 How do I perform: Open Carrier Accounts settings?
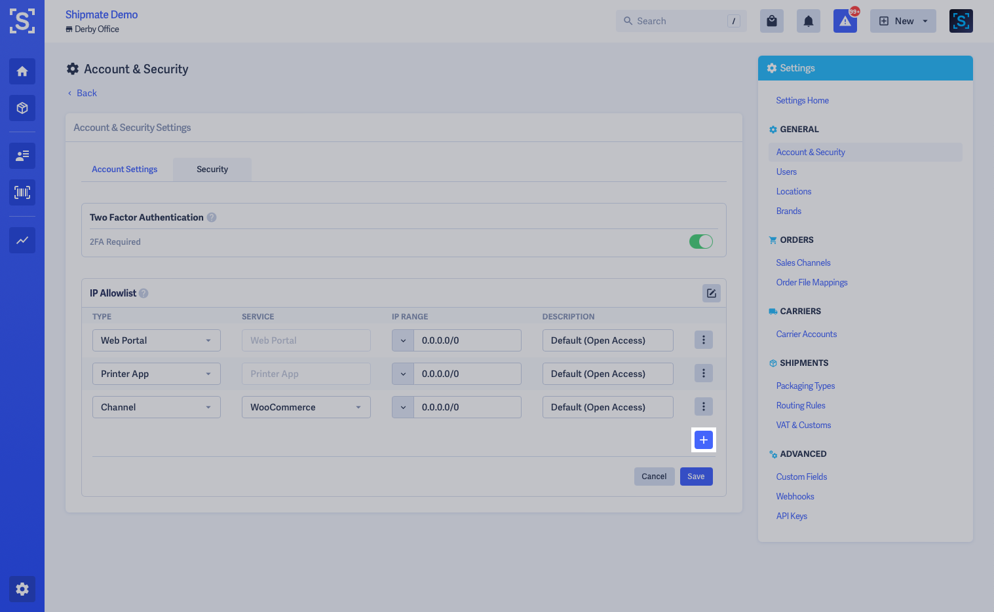807,334
